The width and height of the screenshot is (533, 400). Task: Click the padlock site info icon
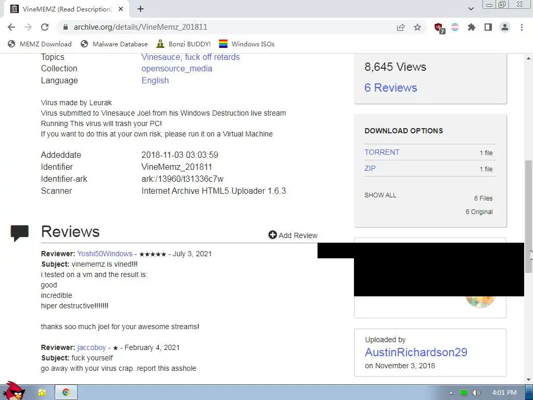coord(66,27)
